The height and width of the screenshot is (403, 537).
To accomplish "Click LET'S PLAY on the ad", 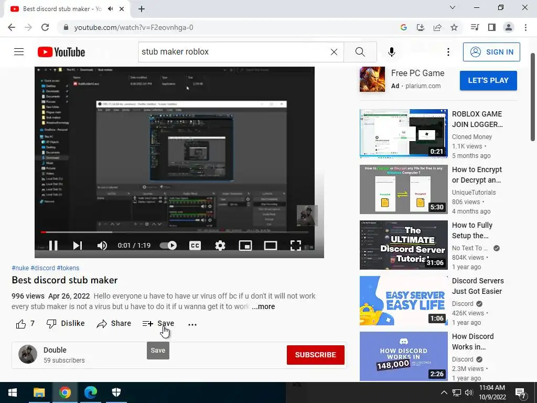I will [x=488, y=80].
